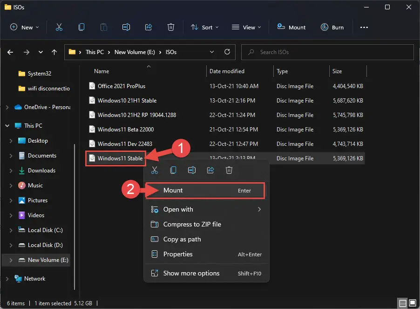Click Cut icon in the context menu
The image size is (420, 309).
point(155,170)
